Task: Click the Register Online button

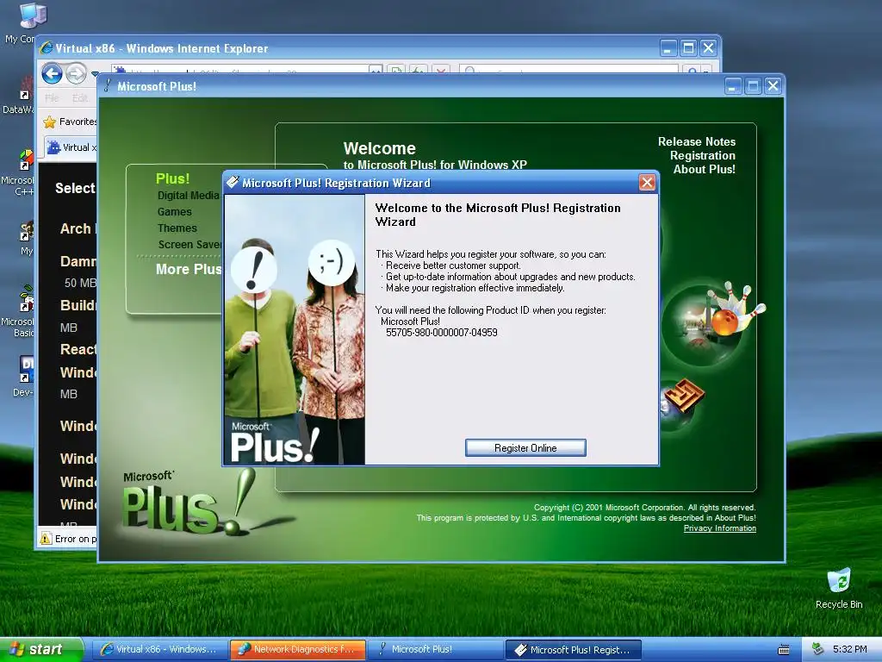Action: point(525,447)
